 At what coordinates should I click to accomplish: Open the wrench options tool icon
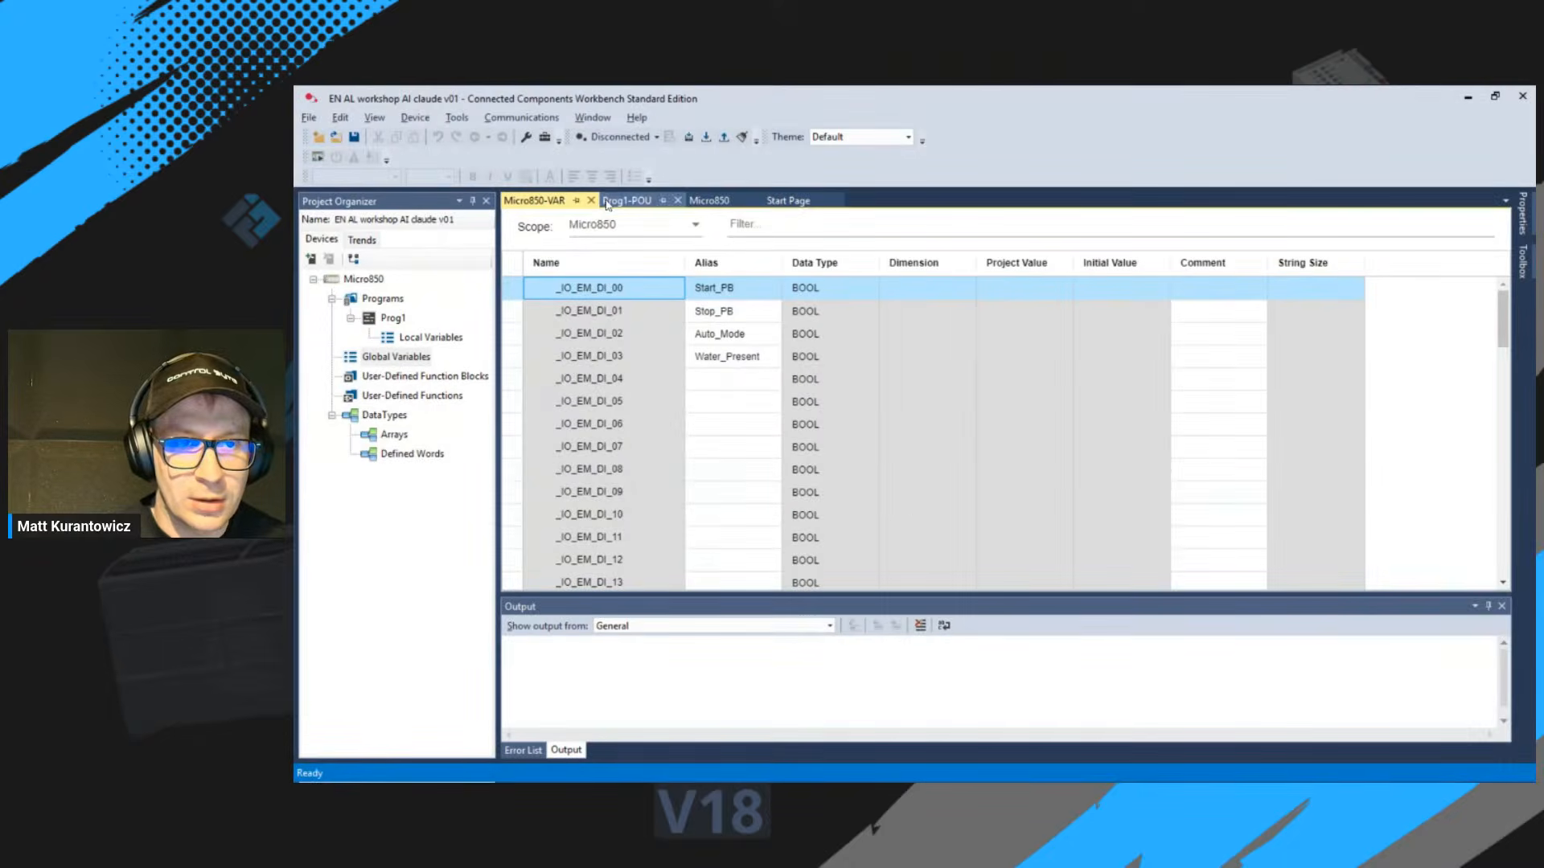(x=526, y=137)
